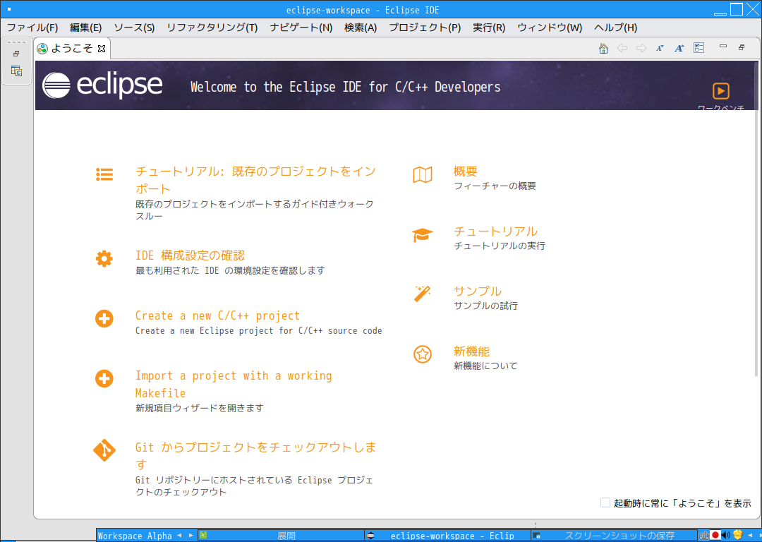Click the Workspace Alpha label in taskbar
Screen dimensions: 762x542
pos(135,536)
